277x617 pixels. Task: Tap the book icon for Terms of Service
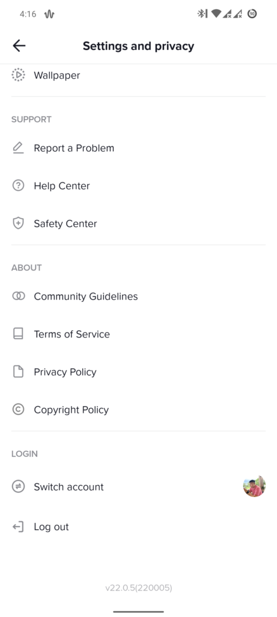pyautogui.click(x=18, y=334)
